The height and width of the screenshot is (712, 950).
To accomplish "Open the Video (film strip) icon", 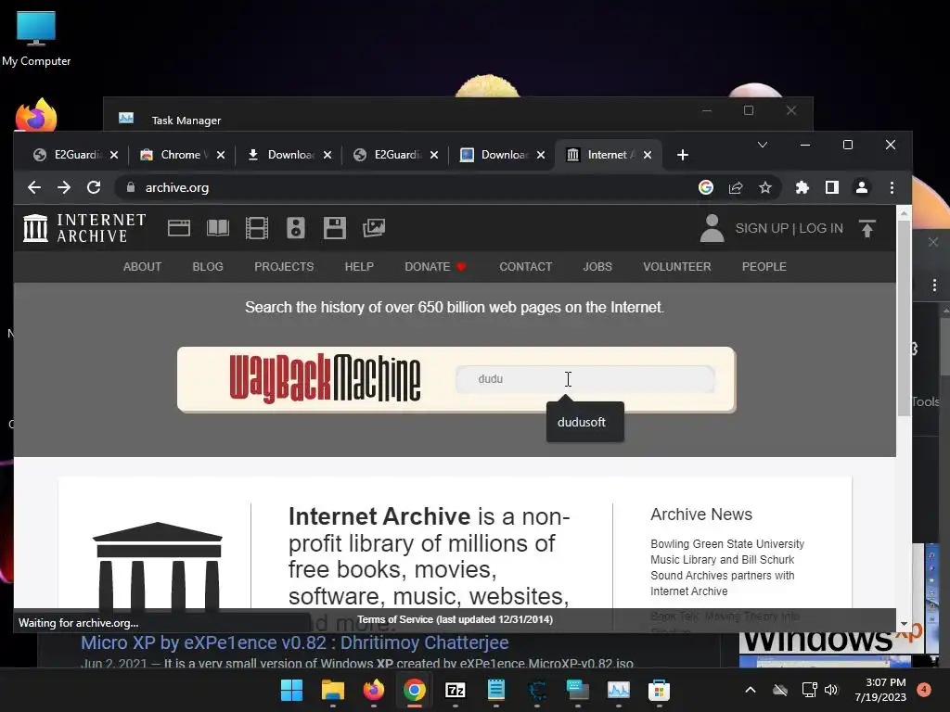I will 257,228.
